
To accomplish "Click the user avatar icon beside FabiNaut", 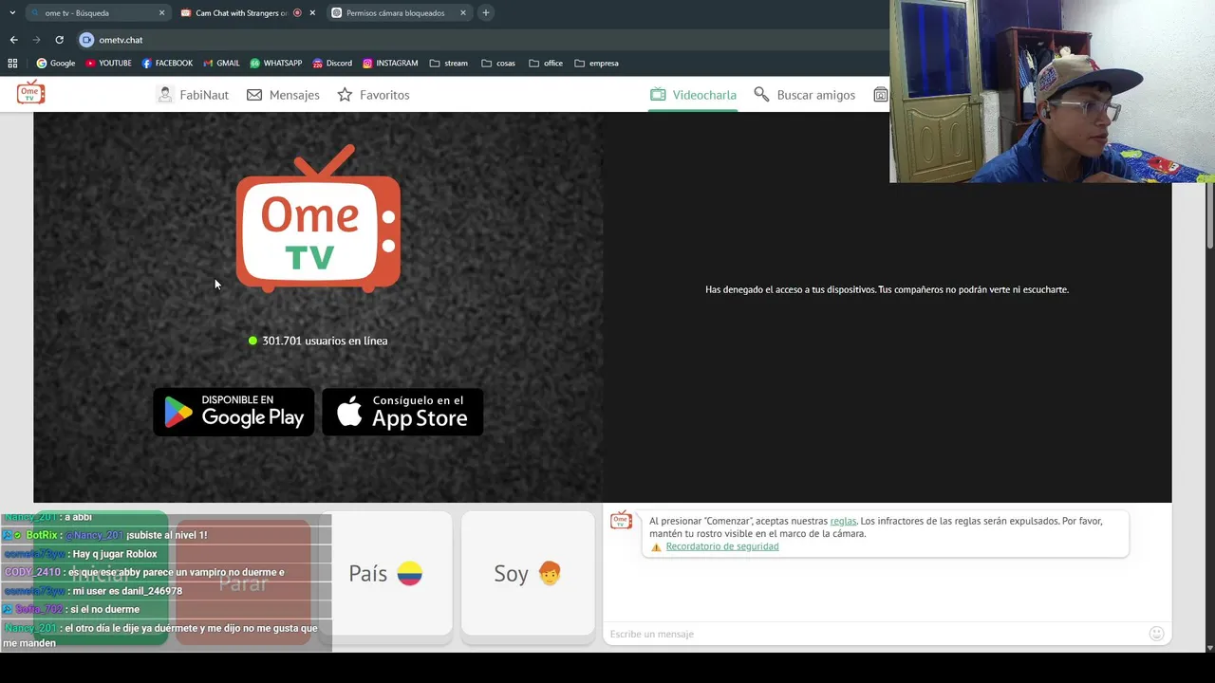I will click(x=165, y=95).
